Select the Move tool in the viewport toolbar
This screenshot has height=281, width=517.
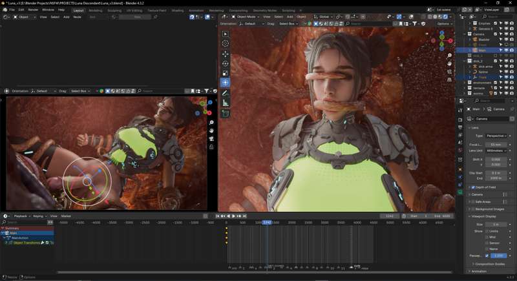pyautogui.click(x=225, y=54)
